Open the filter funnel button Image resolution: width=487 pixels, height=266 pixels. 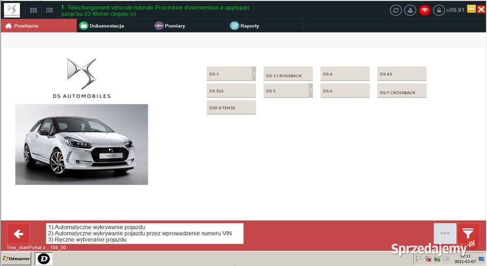click(x=468, y=233)
